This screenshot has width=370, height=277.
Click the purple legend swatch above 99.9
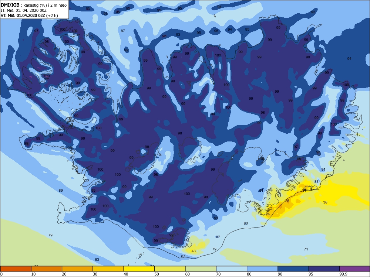tap(355, 269)
